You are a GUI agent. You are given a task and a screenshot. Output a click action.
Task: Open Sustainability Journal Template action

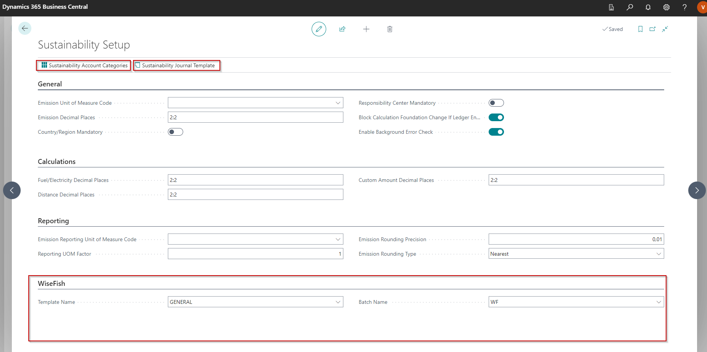pyautogui.click(x=177, y=65)
